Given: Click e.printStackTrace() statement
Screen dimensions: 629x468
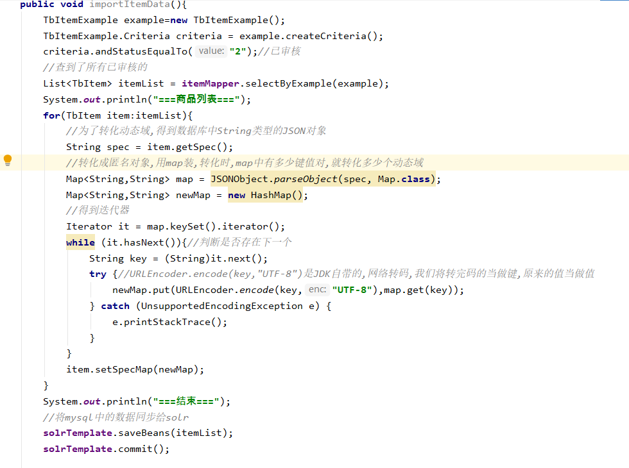Looking at the screenshot, I should point(169,322).
